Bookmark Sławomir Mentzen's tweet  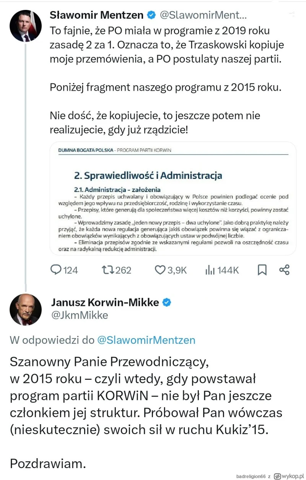(262, 270)
